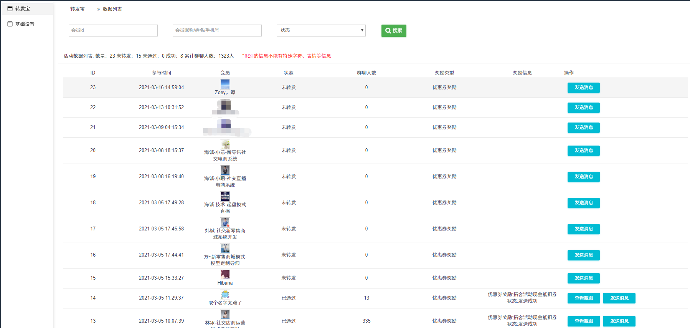Click the group count 335 in row 13
Image resolution: width=690 pixels, height=328 pixels.
point(366,321)
